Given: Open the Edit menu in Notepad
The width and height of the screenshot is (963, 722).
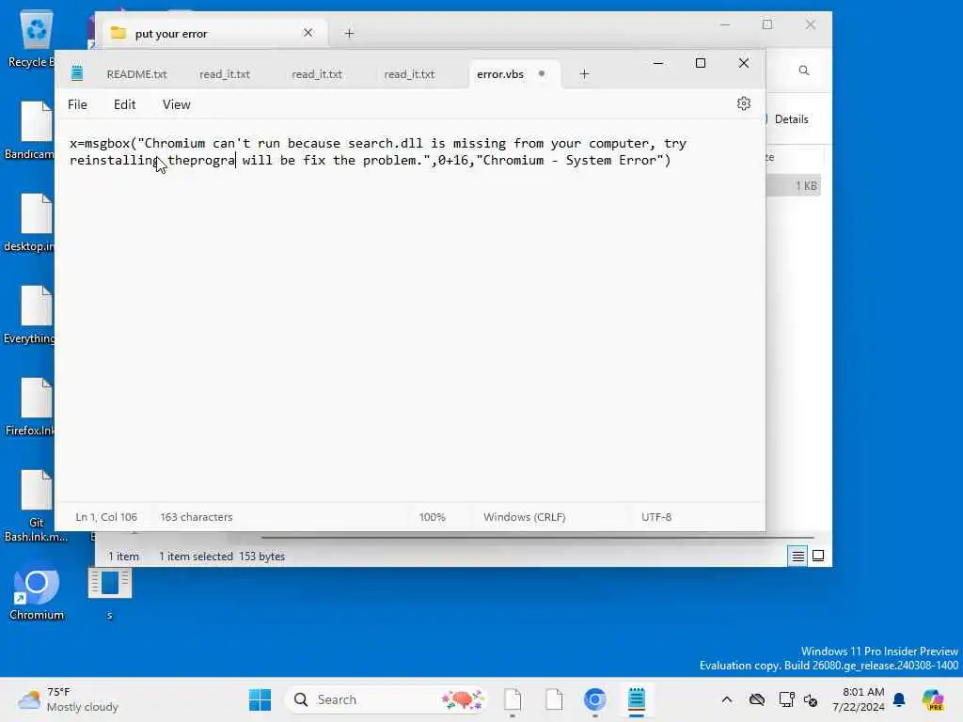Looking at the screenshot, I should (125, 104).
